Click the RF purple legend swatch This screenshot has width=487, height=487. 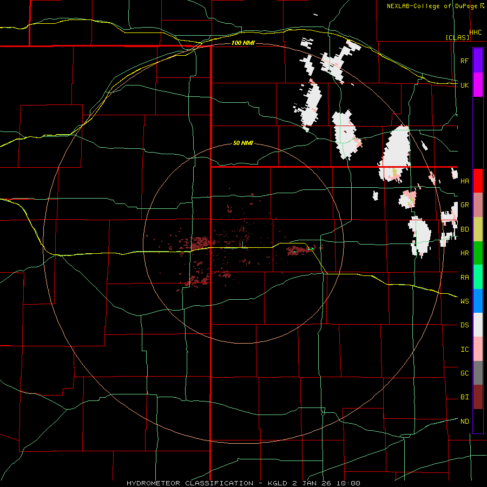click(x=478, y=61)
